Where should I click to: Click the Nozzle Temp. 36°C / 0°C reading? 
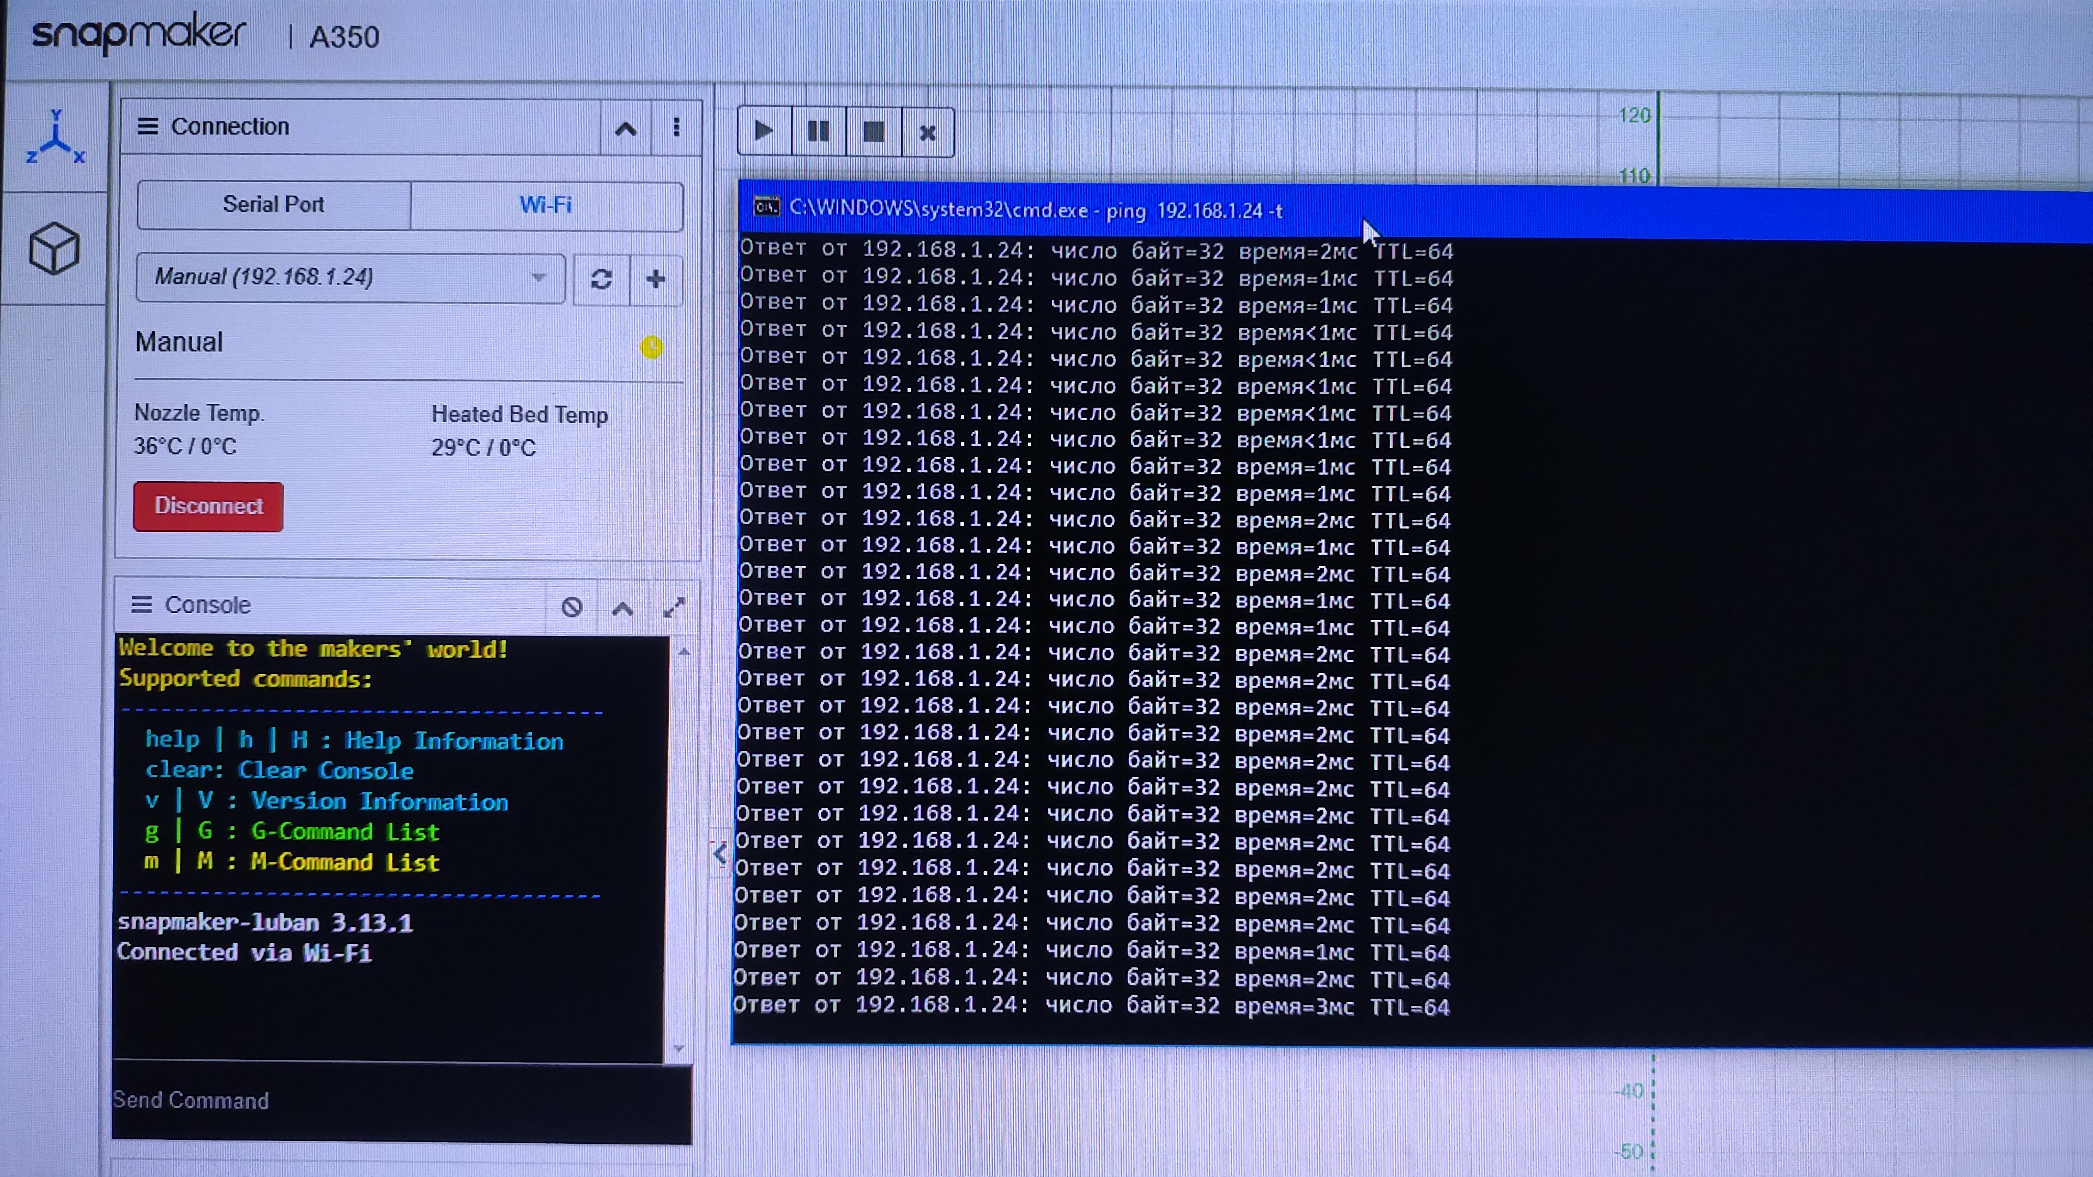point(200,430)
